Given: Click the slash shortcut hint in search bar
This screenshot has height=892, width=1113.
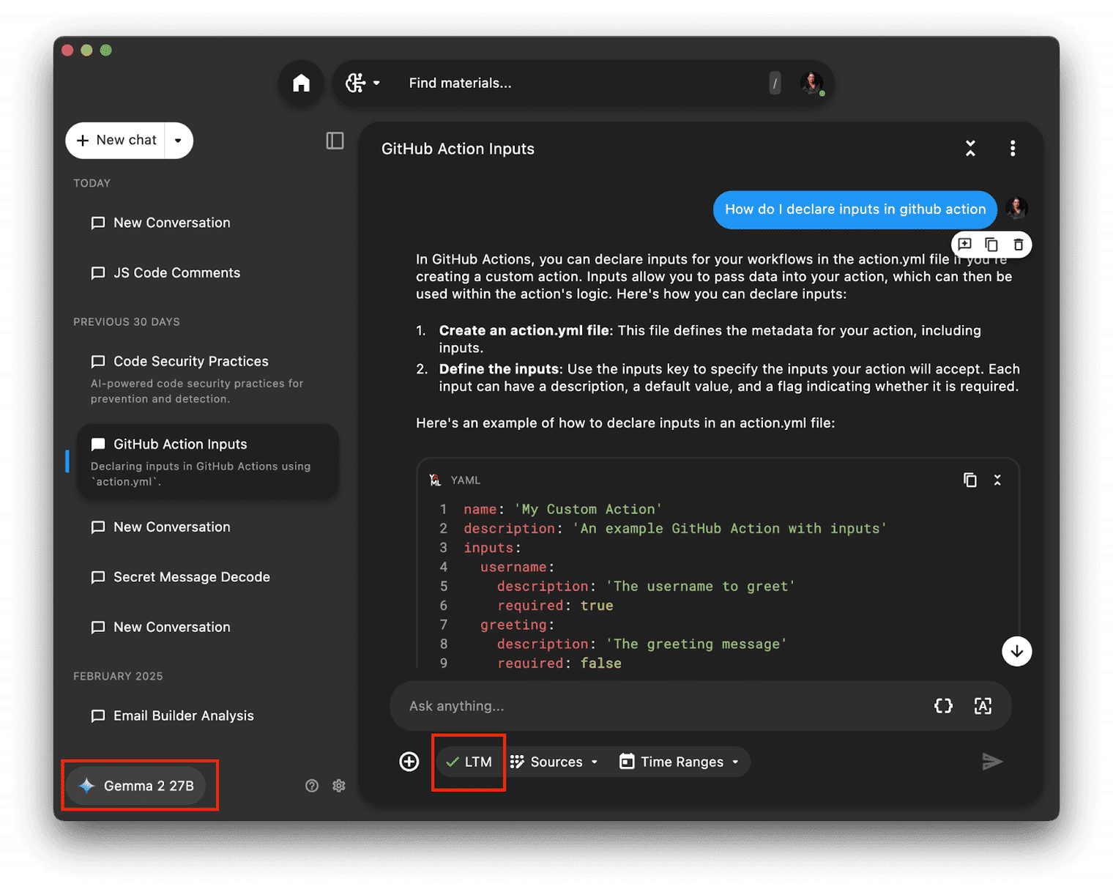Looking at the screenshot, I should [x=775, y=83].
